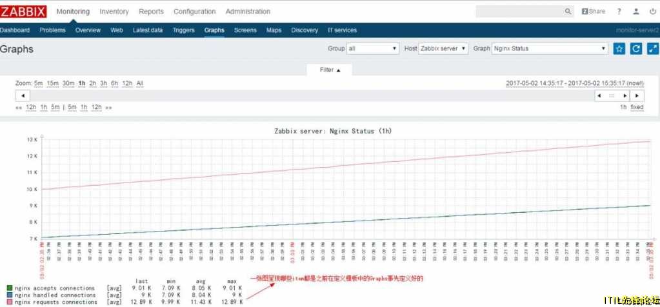Go to the Triggers tab

pos(183,30)
